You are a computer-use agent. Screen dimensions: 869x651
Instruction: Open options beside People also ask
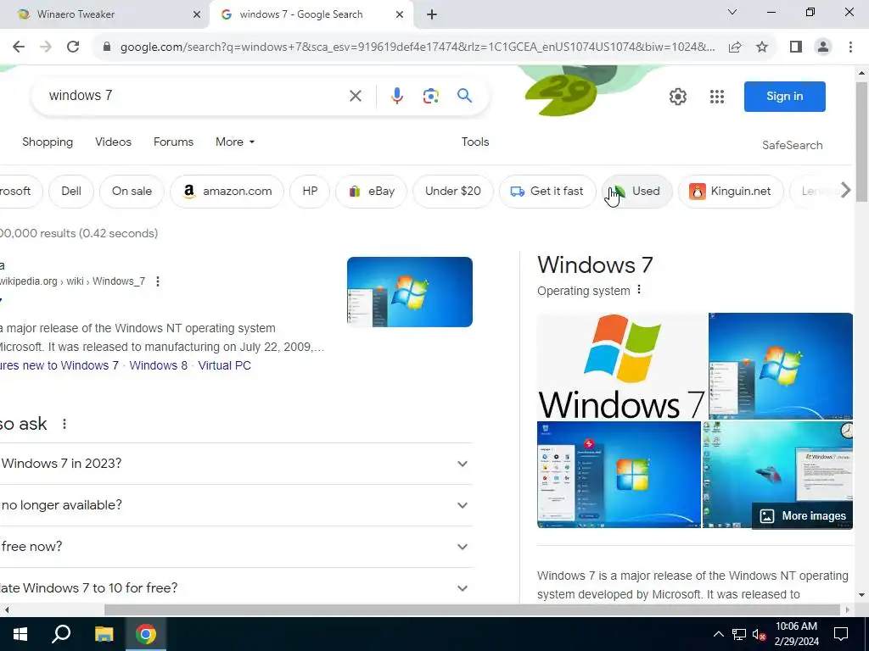(64, 424)
